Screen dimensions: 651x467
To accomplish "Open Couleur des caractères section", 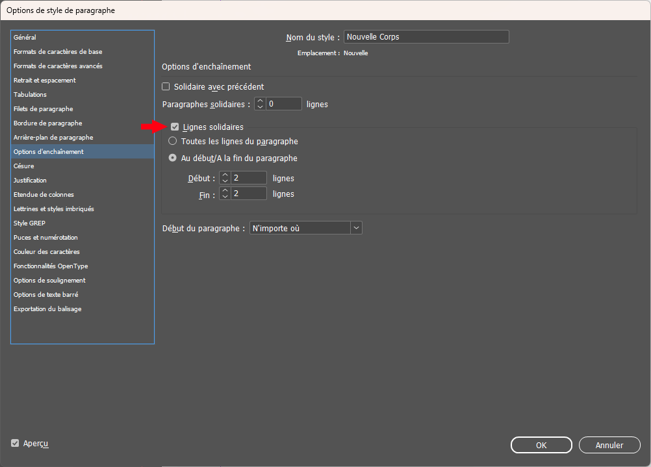I will coord(47,252).
